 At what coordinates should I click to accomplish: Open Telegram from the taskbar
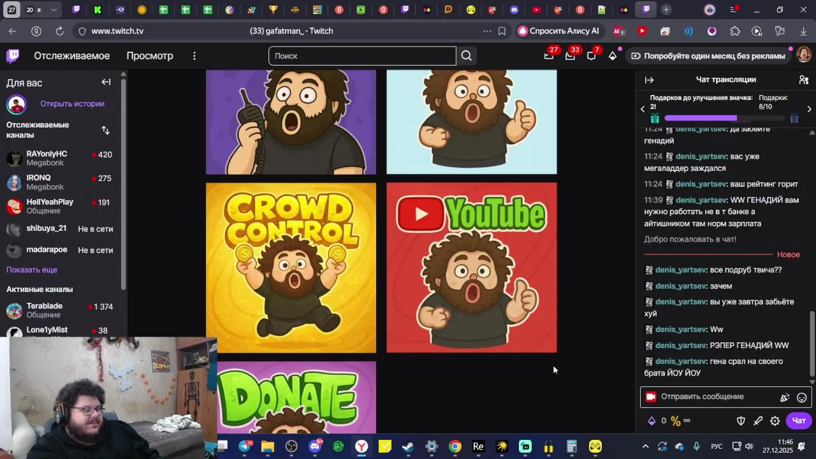(244, 446)
